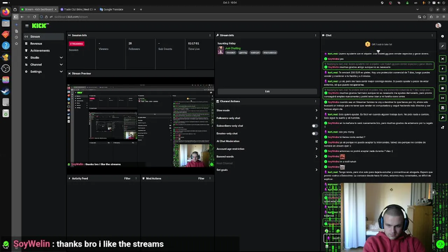Open AI Chat Moderation external link icon
The height and width of the screenshot is (252, 448).
pos(316,141)
